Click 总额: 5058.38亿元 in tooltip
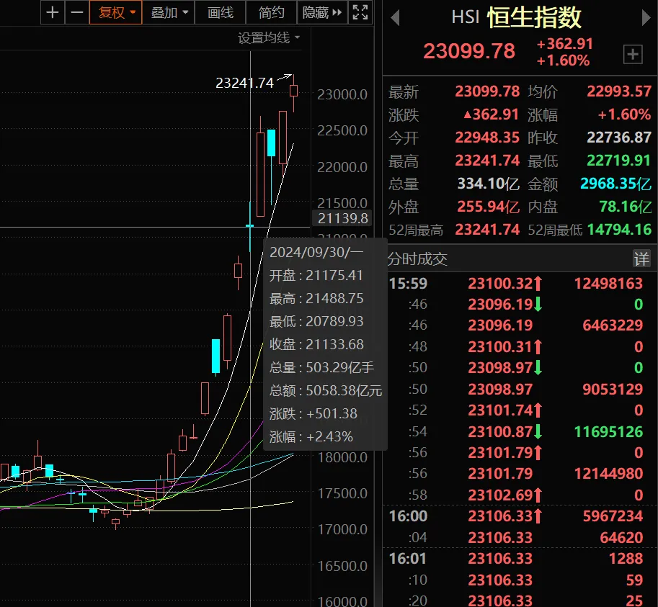Viewport: 658px width, 607px height. pyautogui.click(x=326, y=391)
